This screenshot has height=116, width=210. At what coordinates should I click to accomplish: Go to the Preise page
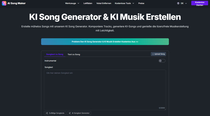click(x=141, y=3)
